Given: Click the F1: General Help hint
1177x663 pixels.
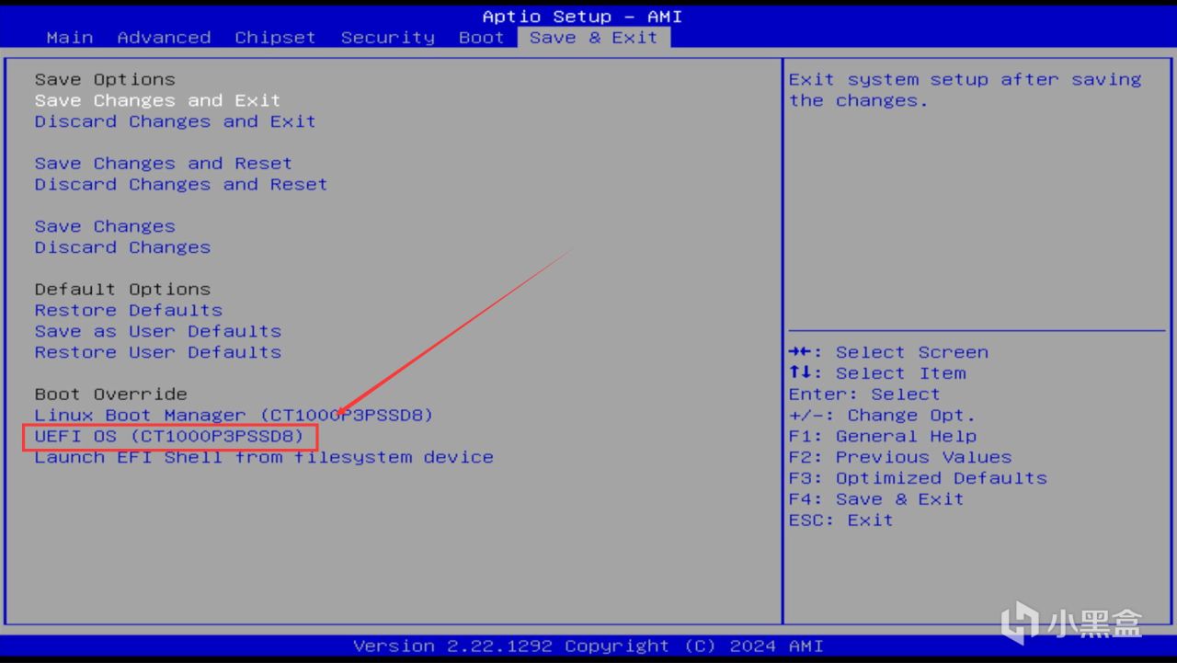Looking at the screenshot, I should pyautogui.click(x=882, y=437).
